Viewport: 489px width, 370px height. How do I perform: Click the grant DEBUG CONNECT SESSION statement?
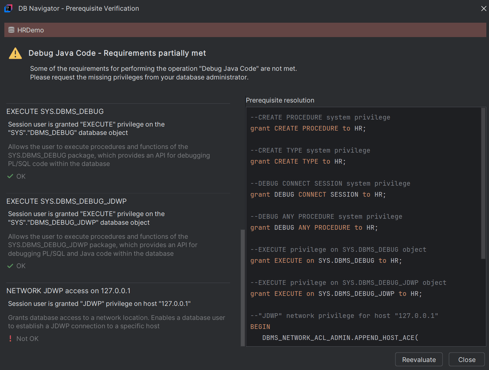coord(318,194)
